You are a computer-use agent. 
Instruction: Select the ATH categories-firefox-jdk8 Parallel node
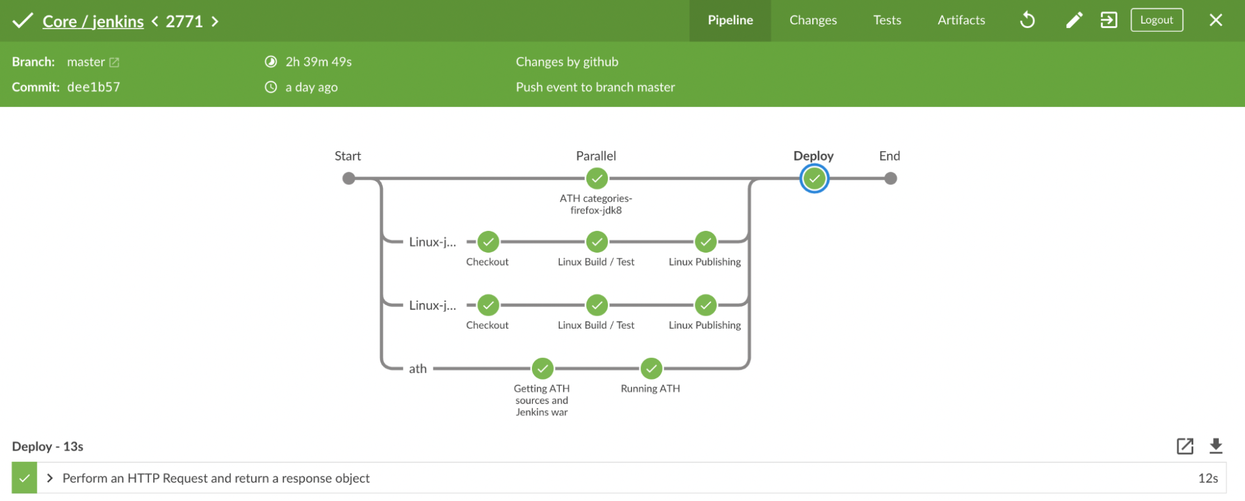[597, 179]
